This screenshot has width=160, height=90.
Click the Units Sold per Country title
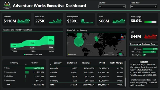click(77, 30)
